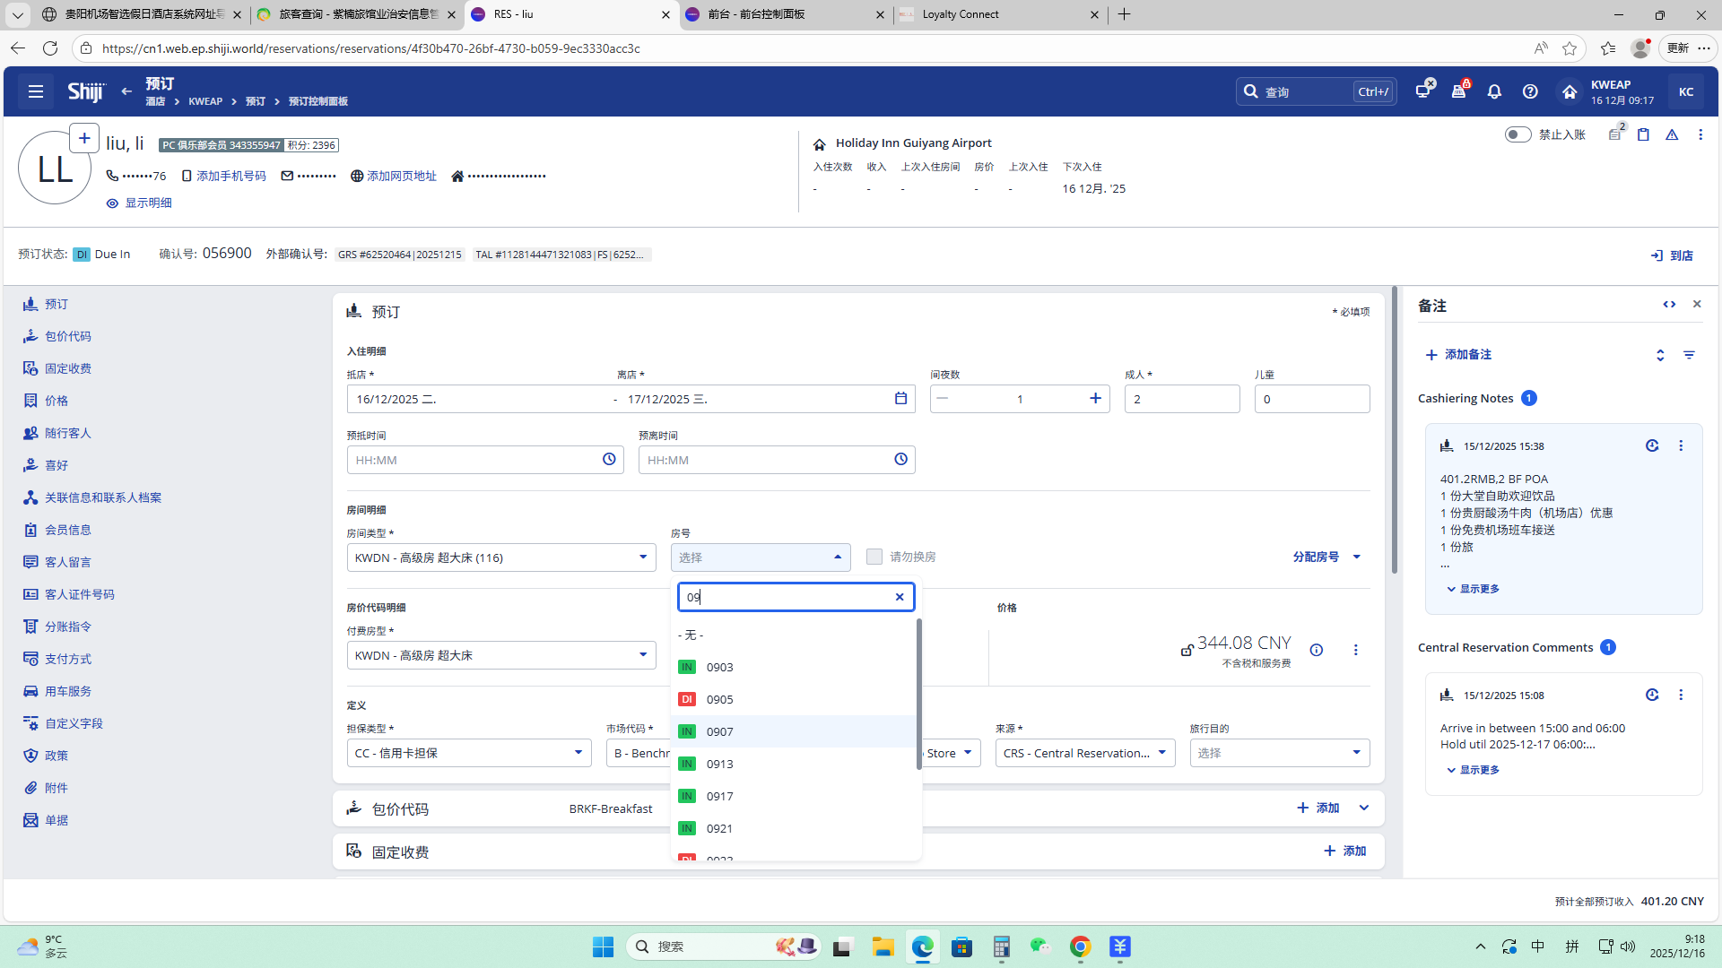The image size is (1722, 968).
Task: Open the 支付方式 sidebar section
Action: pos(68,659)
